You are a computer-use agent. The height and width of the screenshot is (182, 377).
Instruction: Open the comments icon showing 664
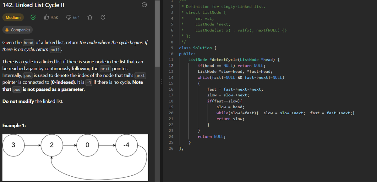(69, 18)
